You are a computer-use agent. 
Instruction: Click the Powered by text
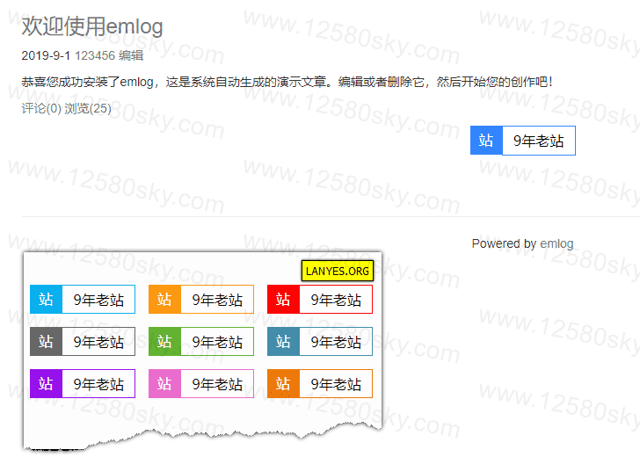coord(504,243)
